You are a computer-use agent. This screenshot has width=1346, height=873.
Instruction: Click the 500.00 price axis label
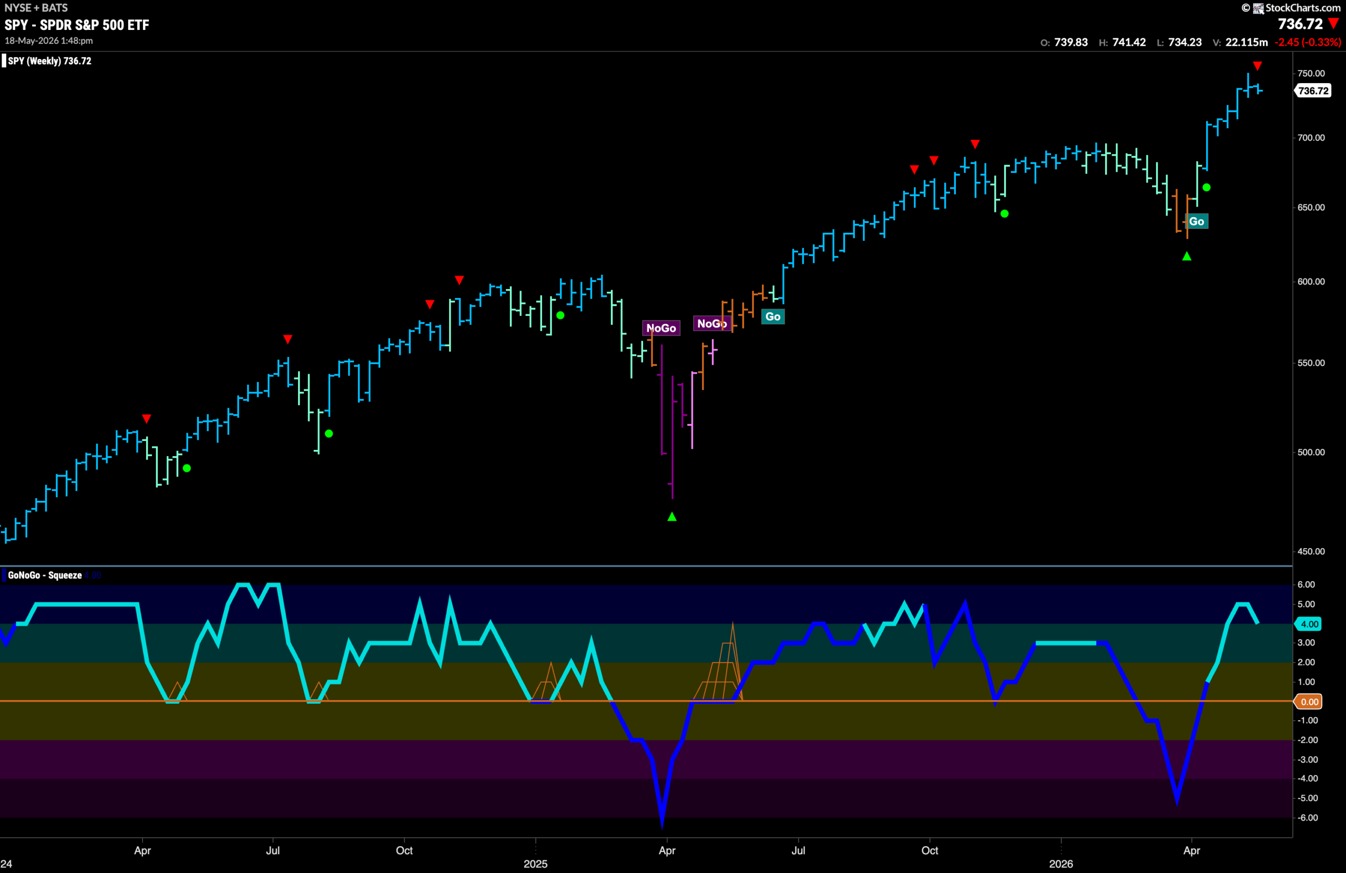(1311, 453)
